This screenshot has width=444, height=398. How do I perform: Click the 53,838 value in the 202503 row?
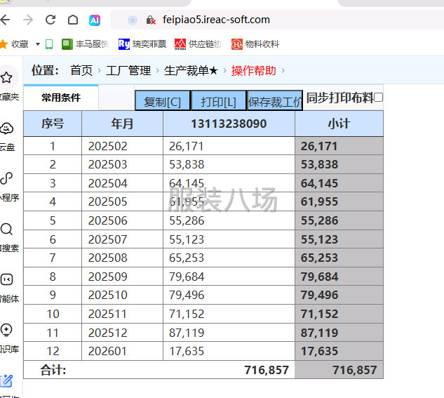187,164
